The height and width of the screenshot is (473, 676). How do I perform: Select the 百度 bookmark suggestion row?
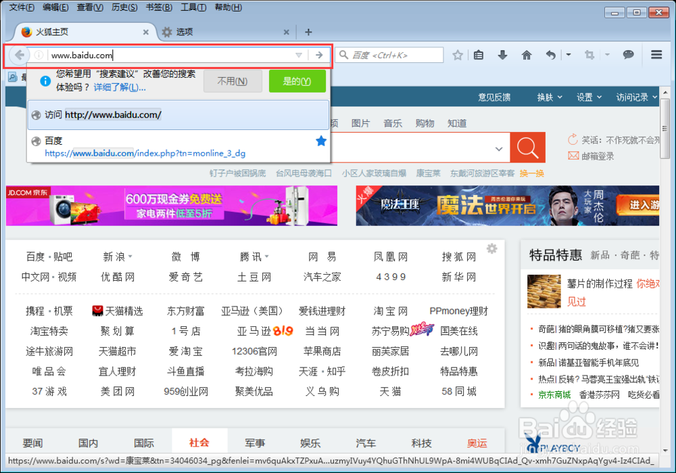point(178,147)
